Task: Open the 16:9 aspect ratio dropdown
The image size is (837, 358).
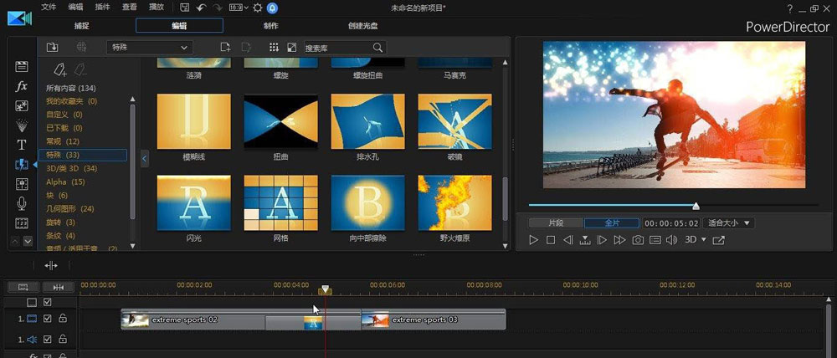Action: point(239,8)
